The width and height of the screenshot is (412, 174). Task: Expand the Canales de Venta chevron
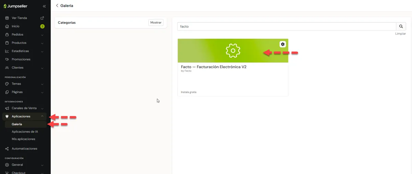42,108
